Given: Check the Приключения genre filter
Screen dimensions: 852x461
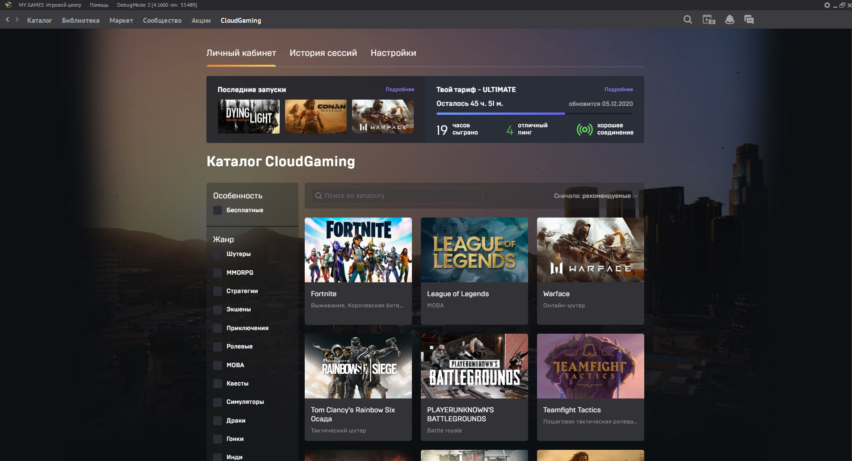Looking at the screenshot, I should pos(218,328).
